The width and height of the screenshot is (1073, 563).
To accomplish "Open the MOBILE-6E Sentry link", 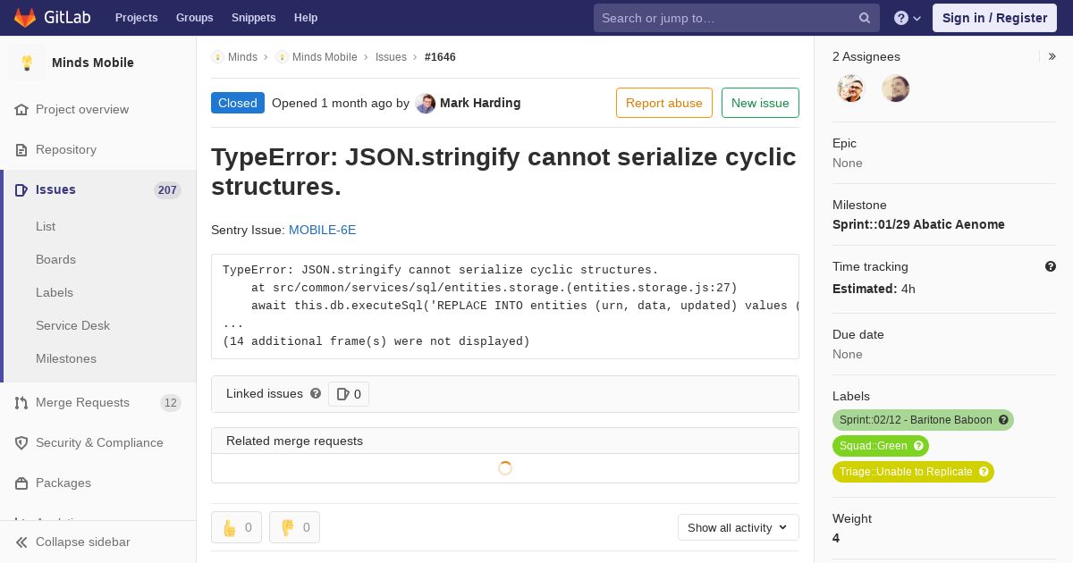I will (x=322, y=230).
